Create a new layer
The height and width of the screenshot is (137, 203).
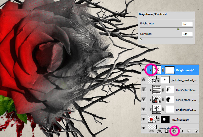coord(189,132)
